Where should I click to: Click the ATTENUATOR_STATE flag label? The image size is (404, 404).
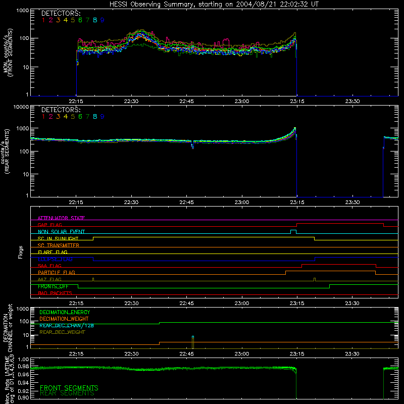[x=61, y=218]
